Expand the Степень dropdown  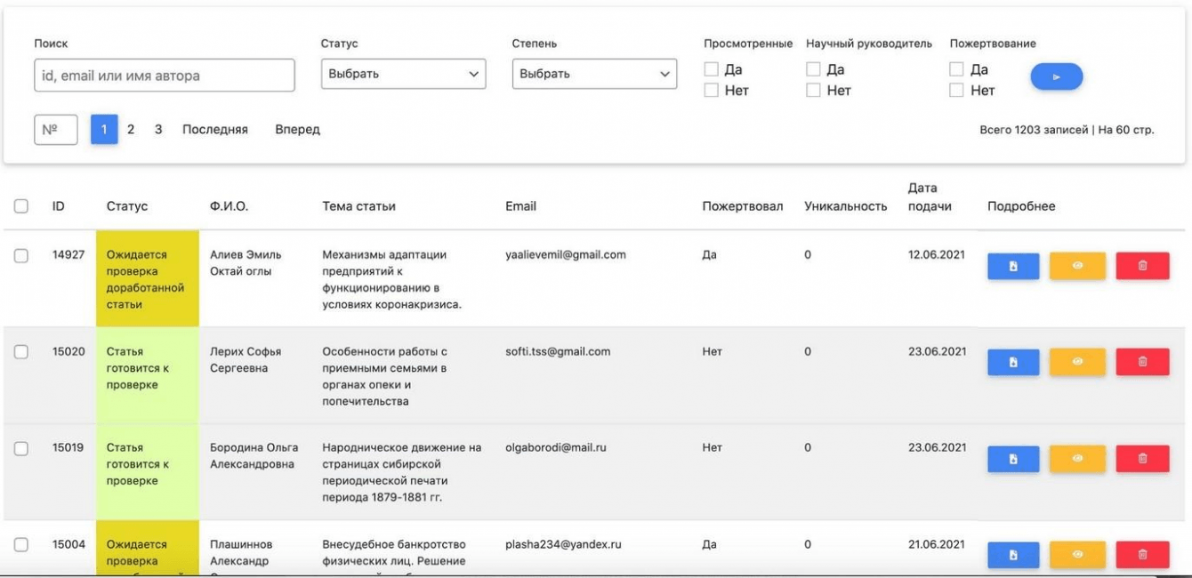click(x=594, y=74)
